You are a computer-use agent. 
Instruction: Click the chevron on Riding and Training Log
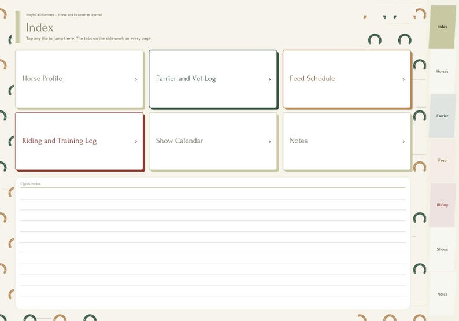tap(136, 142)
